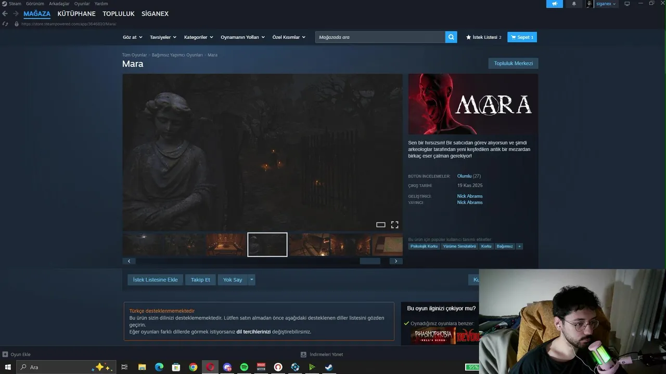The width and height of the screenshot is (666, 374).
Task: Click the Mağazada ara search field
Action: 380,37
